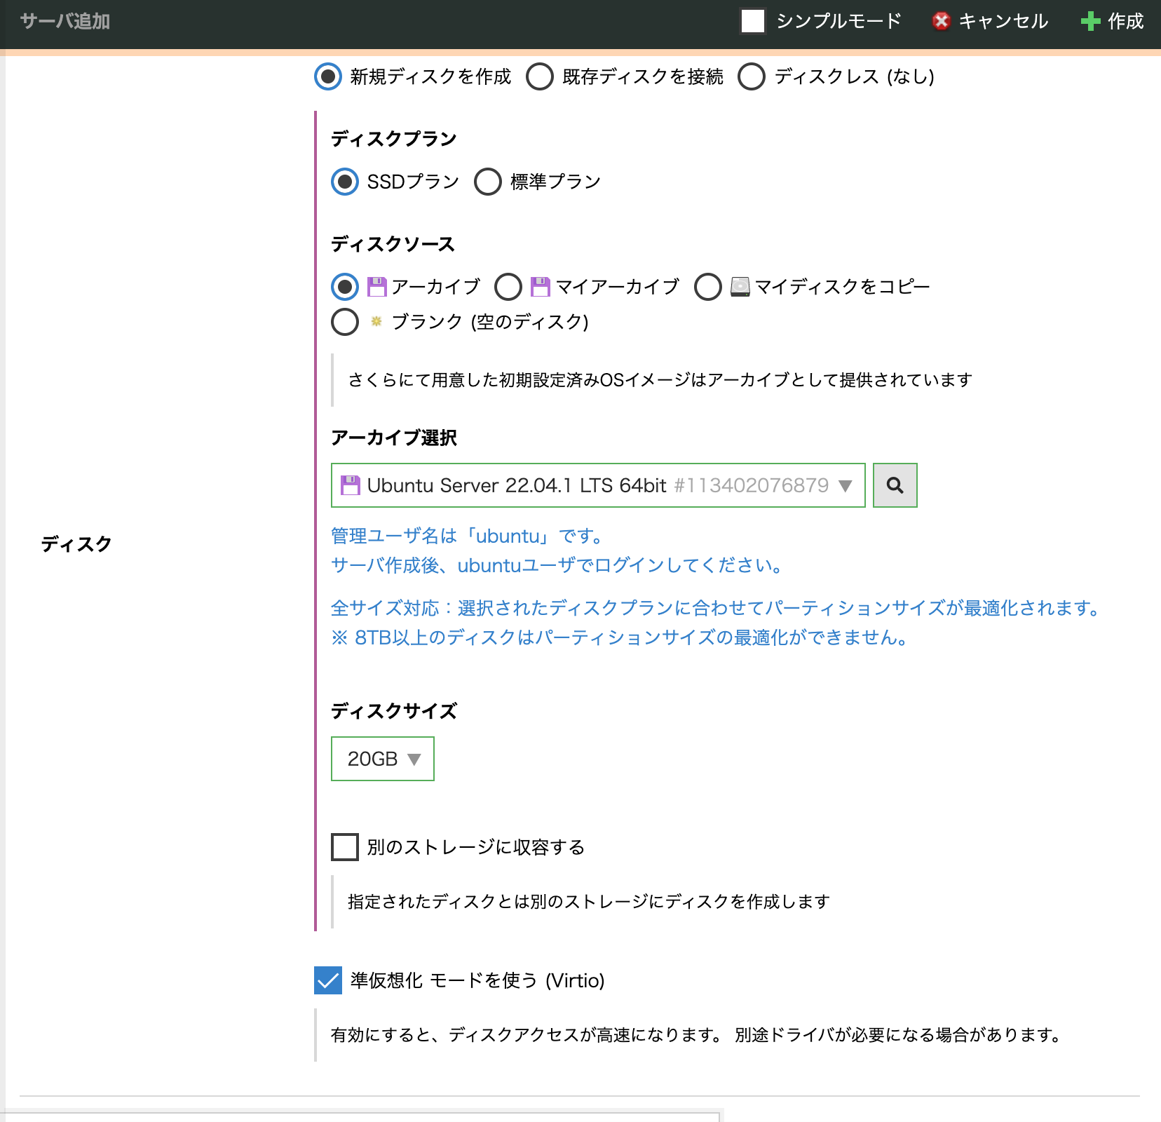The width and height of the screenshot is (1161, 1122).
Task: Click the 作成 button
Action: pos(1111,22)
